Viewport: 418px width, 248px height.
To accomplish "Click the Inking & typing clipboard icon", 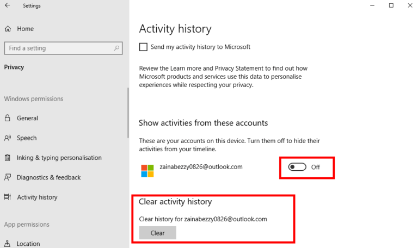I will (x=8, y=158).
